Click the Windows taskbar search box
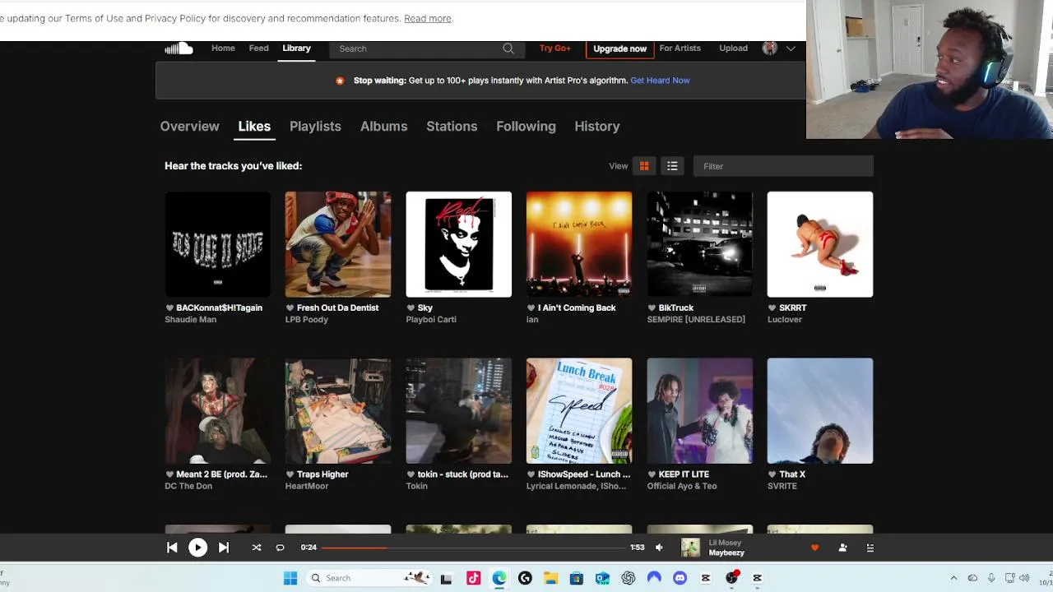This screenshot has width=1053, height=592. coord(369,579)
